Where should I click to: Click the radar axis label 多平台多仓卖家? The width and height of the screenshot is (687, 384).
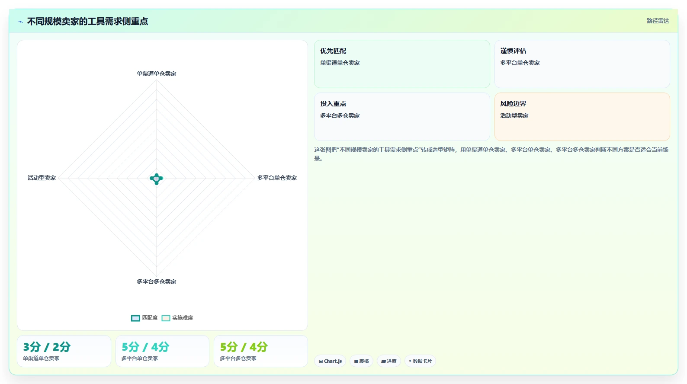click(157, 282)
